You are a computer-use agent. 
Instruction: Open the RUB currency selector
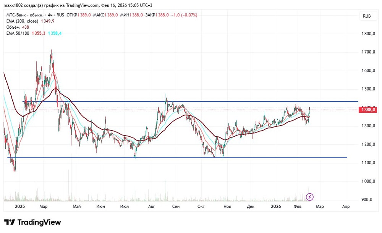point(367,16)
